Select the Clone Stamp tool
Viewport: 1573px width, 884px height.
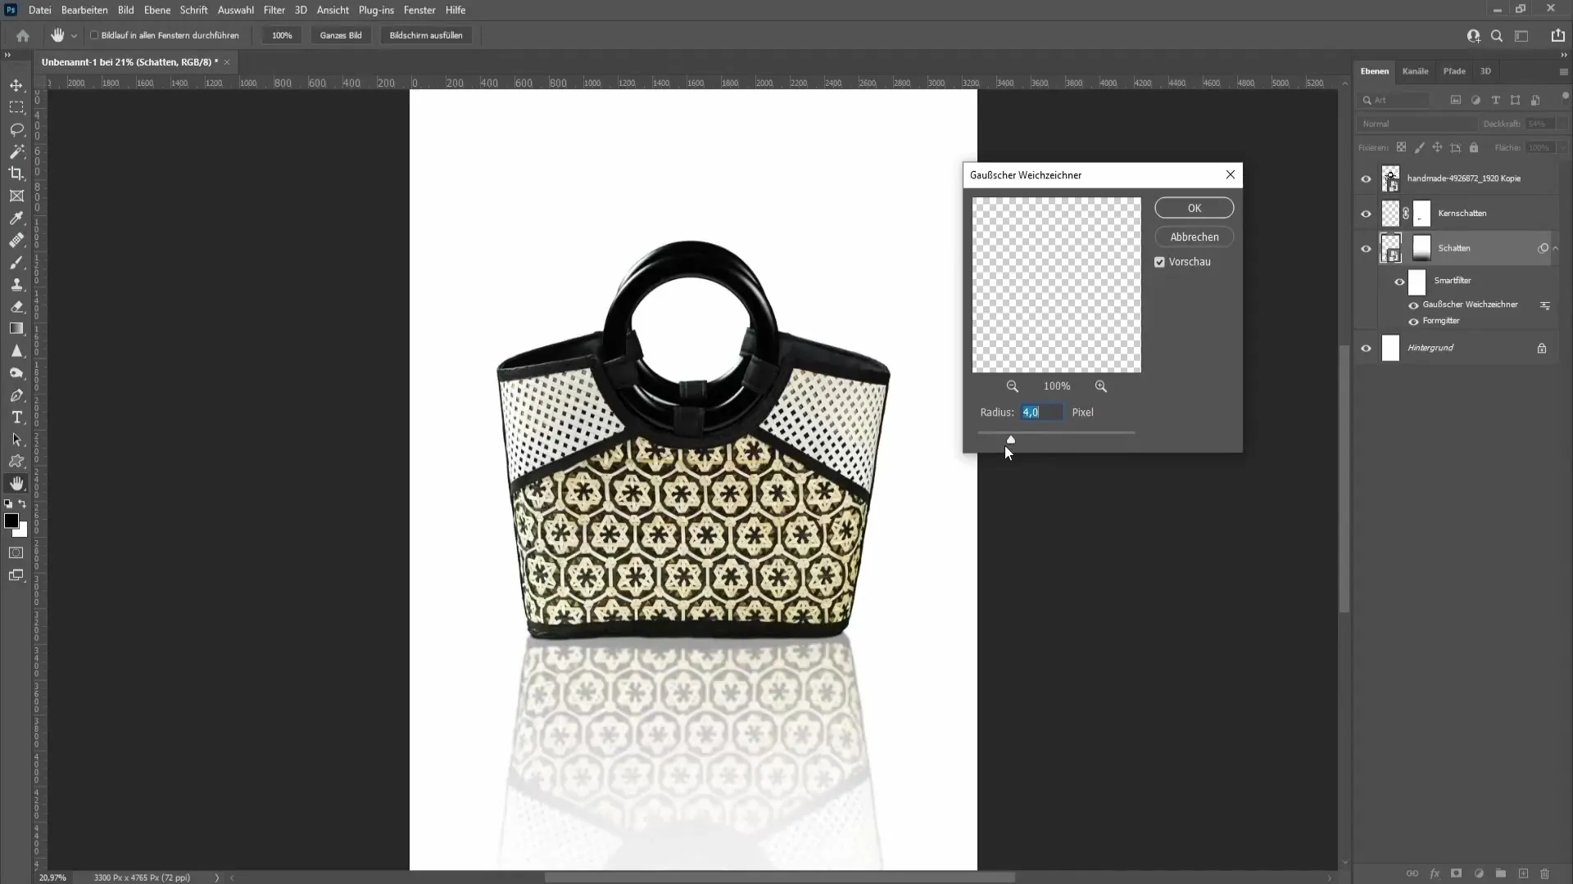click(x=16, y=284)
